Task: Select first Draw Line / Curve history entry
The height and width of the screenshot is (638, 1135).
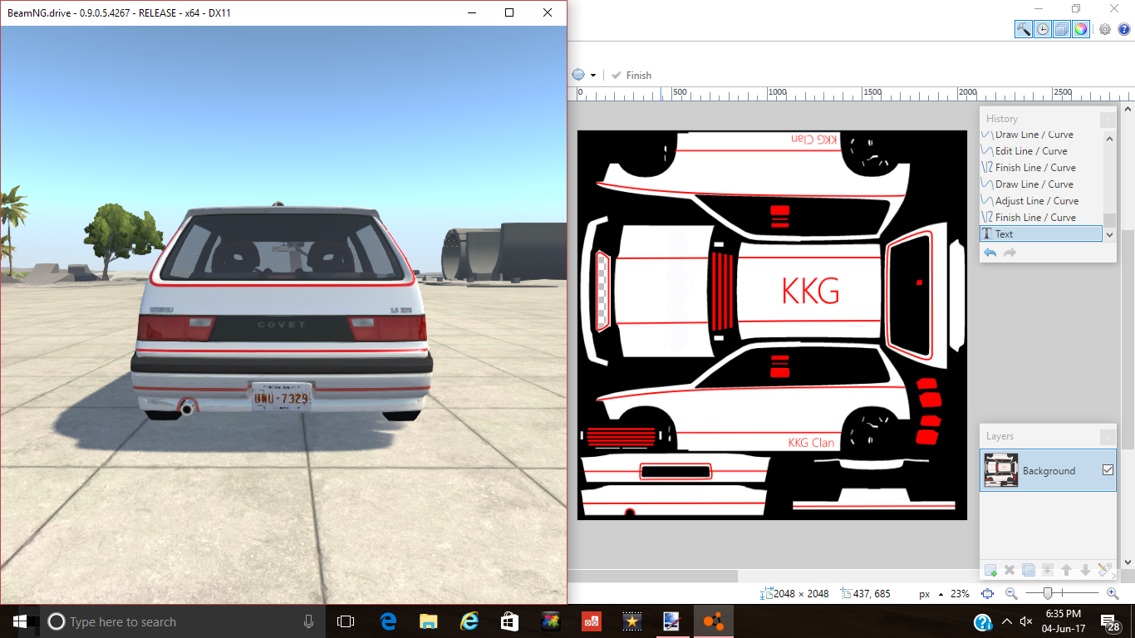Action: (1042, 135)
